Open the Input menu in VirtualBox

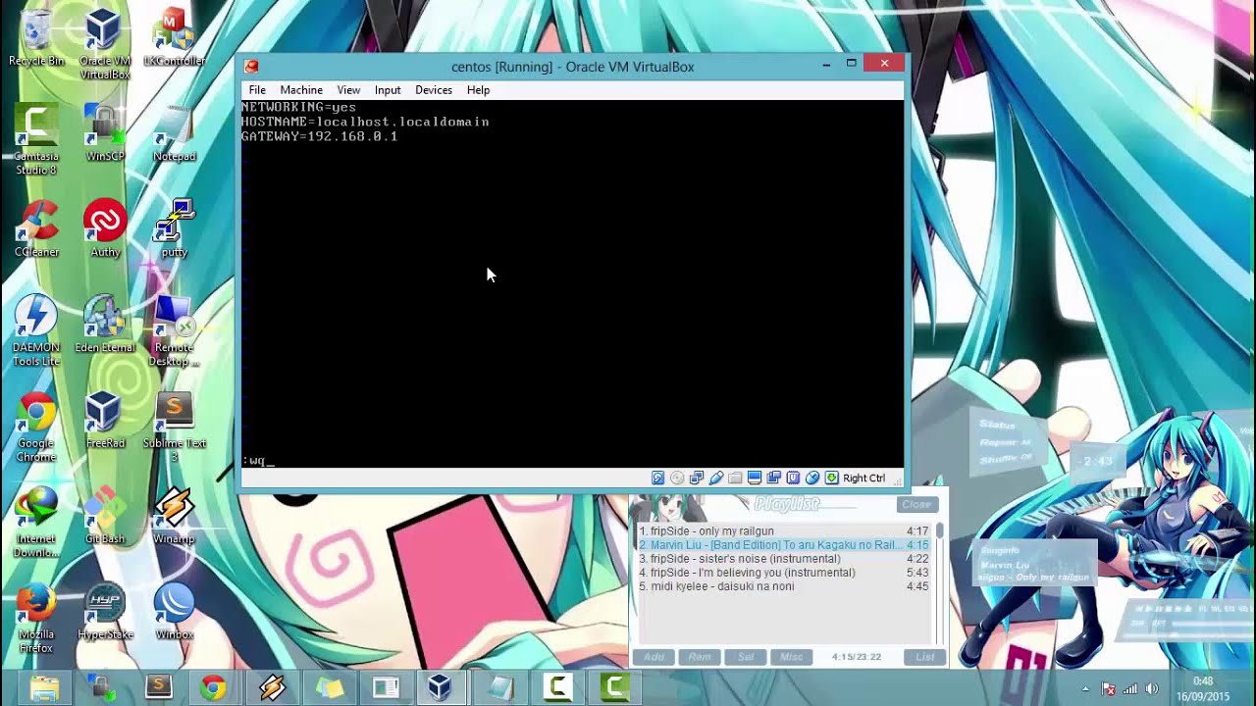point(388,90)
